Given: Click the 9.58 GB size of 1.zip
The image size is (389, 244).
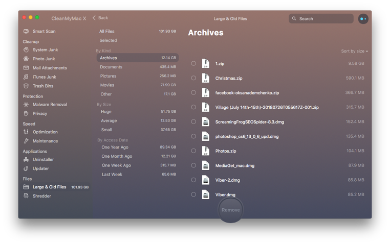Looking at the screenshot, I should coord(356,63).
